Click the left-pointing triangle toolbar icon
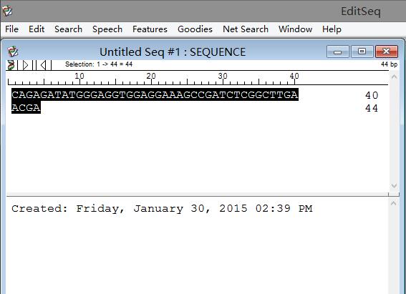This screenshot has width=406, height=294. point(43,65)
